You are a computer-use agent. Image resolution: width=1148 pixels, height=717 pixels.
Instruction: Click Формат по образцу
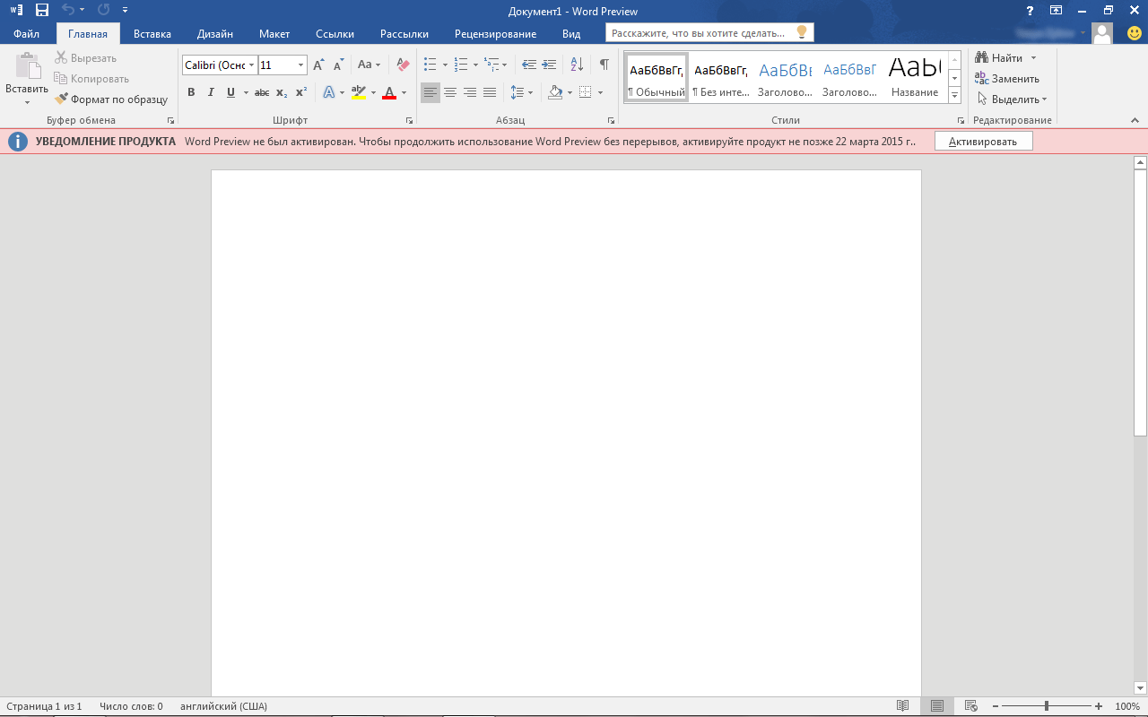(x=111, y=99)
